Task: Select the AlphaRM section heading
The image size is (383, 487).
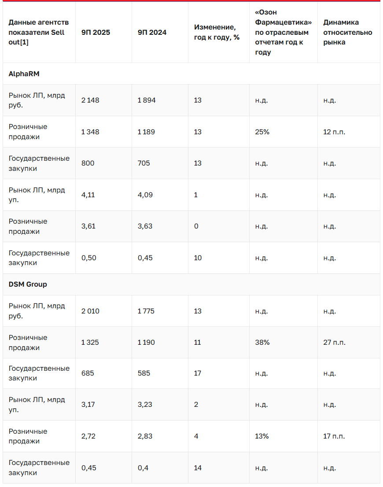Action: pos(24,74)
